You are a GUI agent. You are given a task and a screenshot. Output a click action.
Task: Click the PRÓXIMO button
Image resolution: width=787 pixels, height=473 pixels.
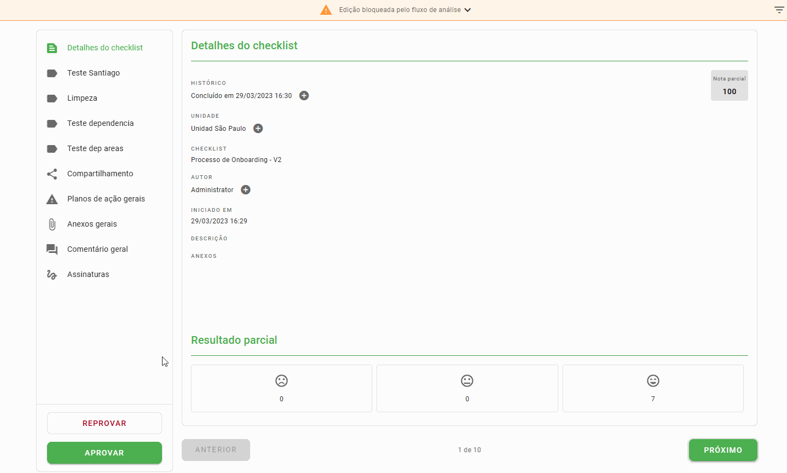tap(723, 450)
